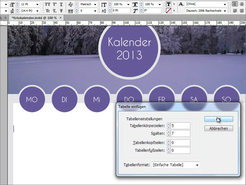246x185 pixels.
Task: Open the horizontal scale 100 % dropdown
Action: pyautogui.click(x=160, y=4)
